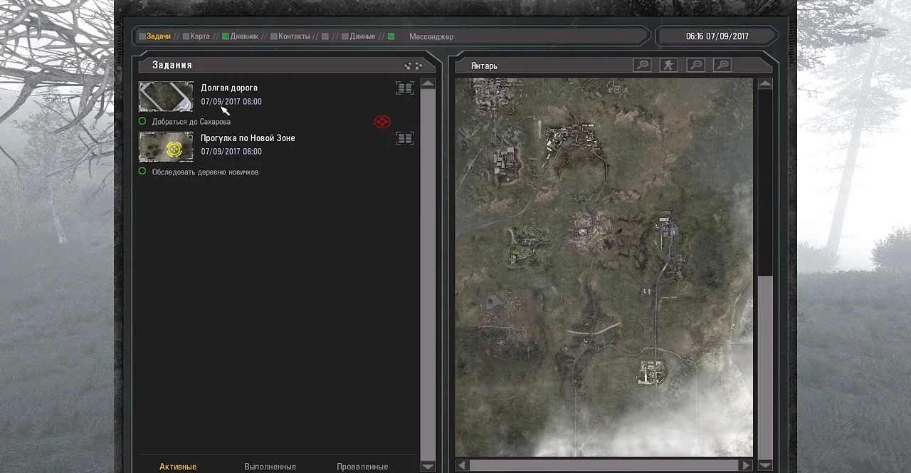
Task: Click map horizontal scrollbar left arrow
Action: coord(462,465)
